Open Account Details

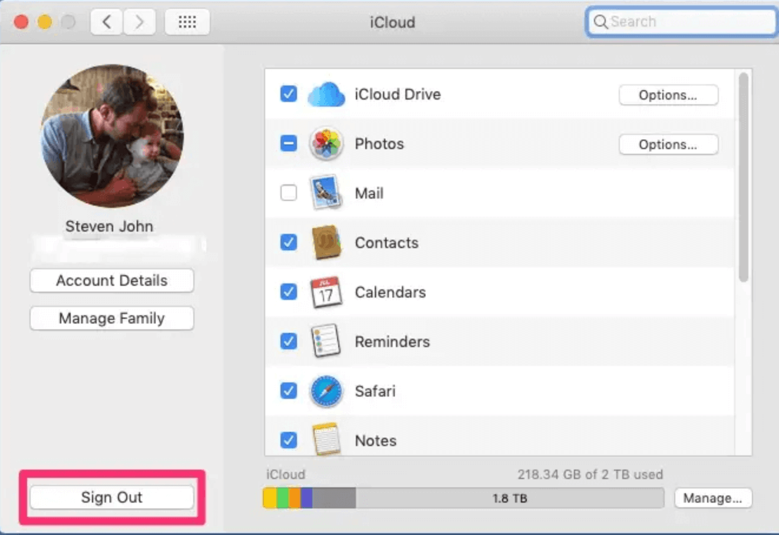(111, 280)
